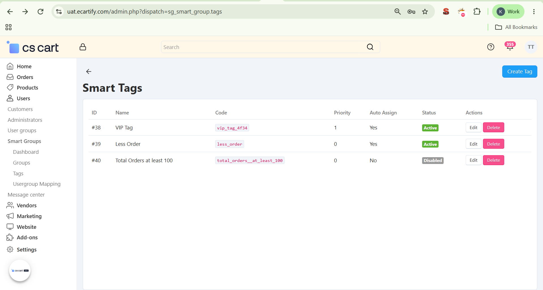Open the Work profile button

pos(508,12)
